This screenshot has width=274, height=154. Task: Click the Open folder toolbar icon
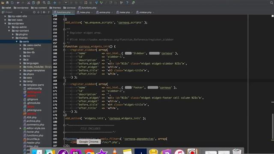3,3
